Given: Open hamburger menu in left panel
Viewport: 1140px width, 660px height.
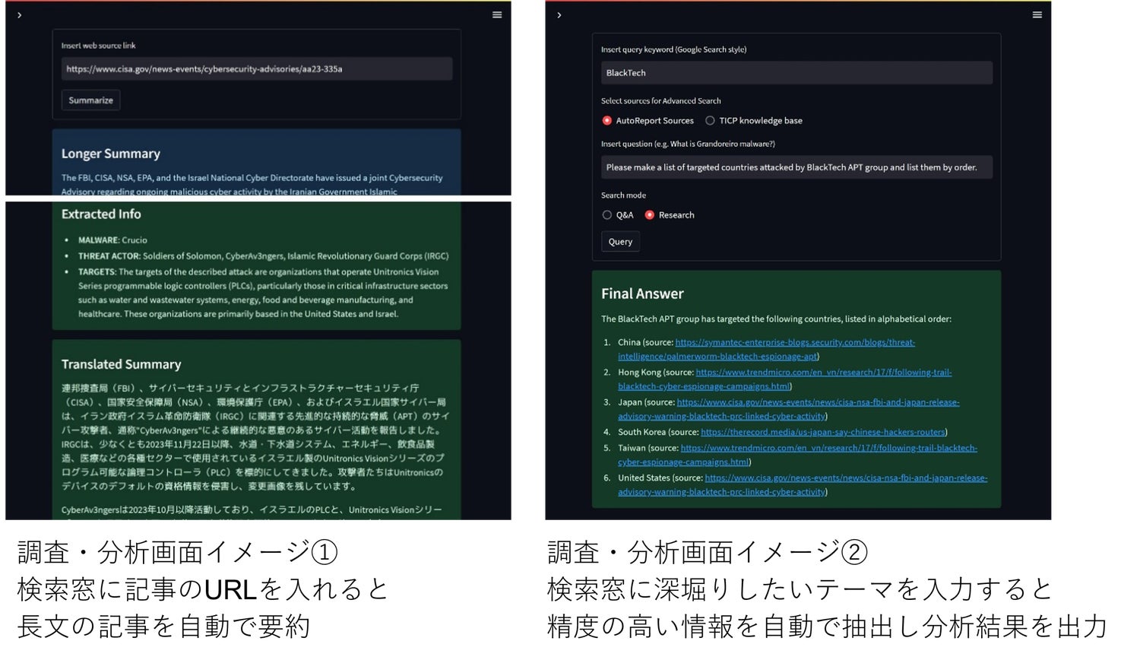Looking at the screenshot, I should point(497,15).
